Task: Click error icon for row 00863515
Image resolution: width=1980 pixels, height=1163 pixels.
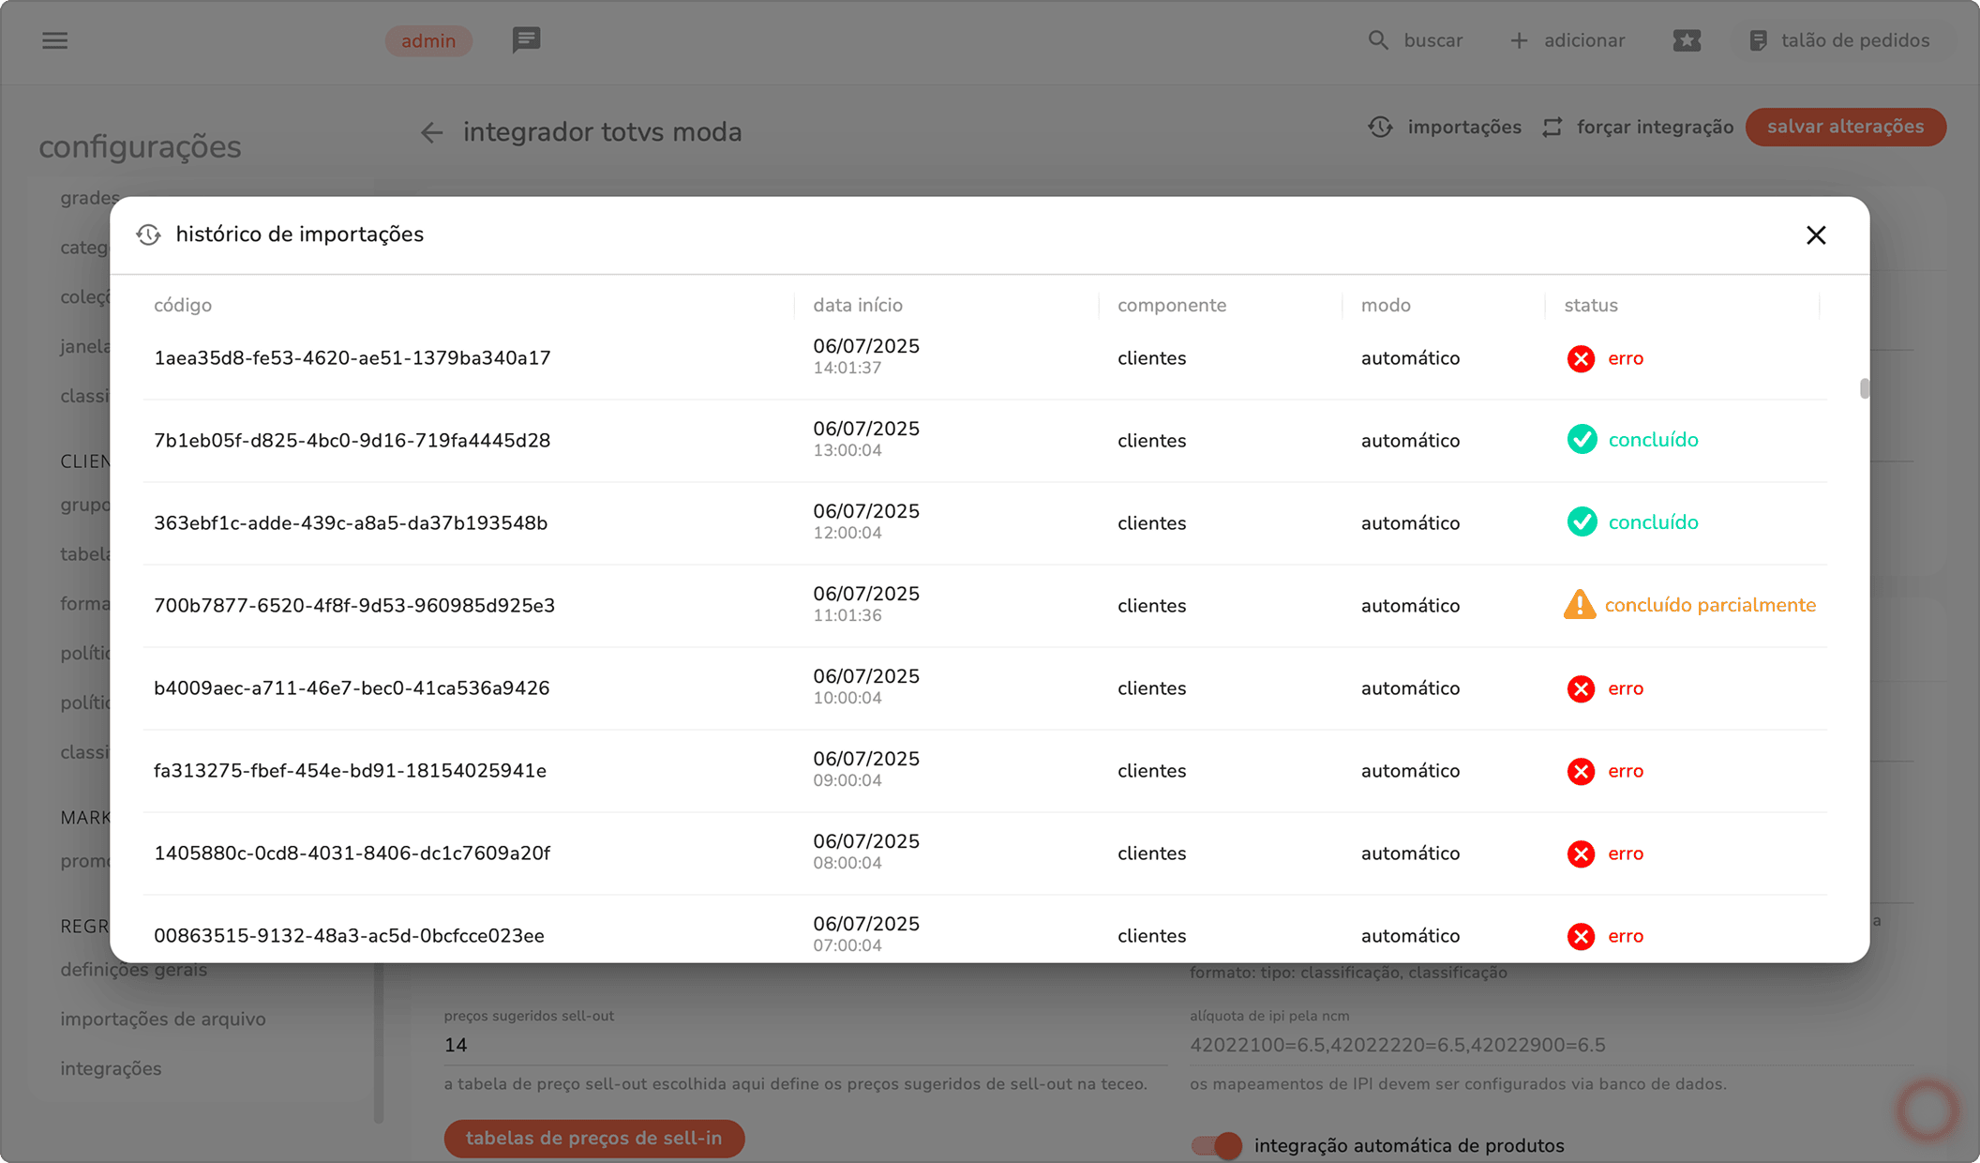Action: click(x=1581, y=936)
